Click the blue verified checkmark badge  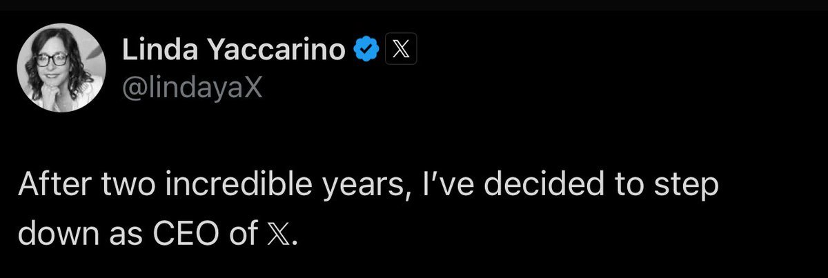[x=365, y=50]
